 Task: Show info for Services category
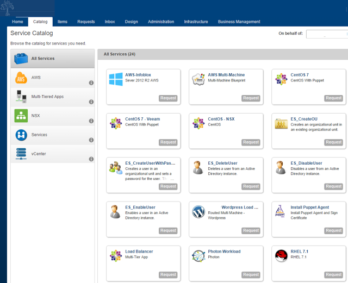click(91, 140)
